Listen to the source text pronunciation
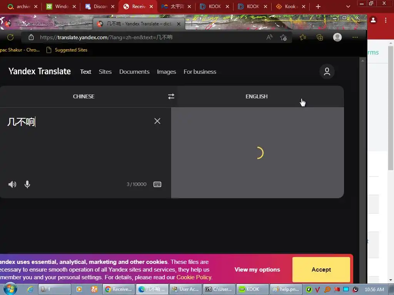This screenshot has width=394, height=295. (12, 184)
